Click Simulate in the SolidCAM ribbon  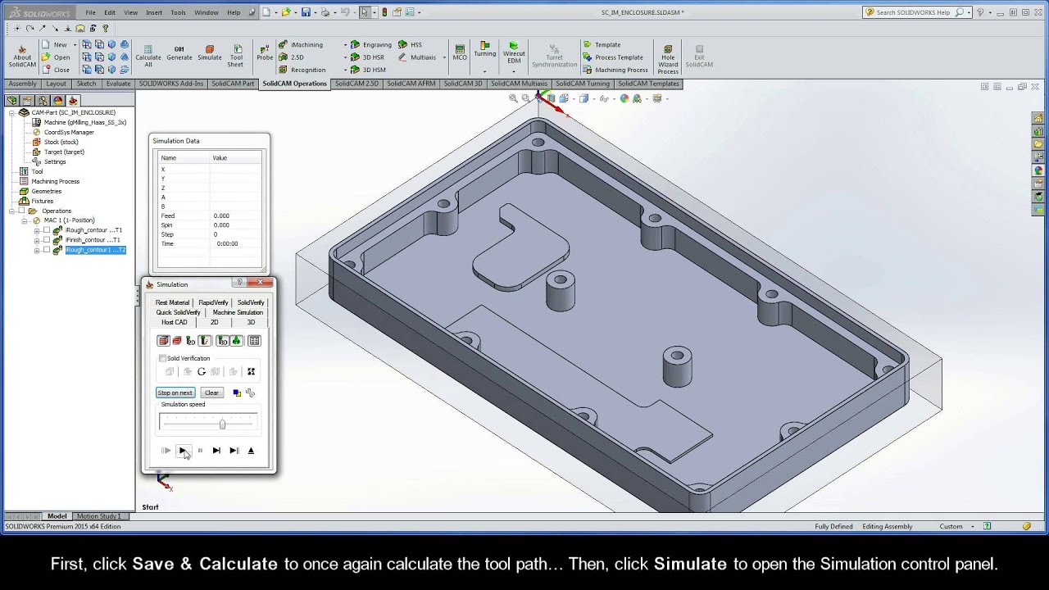210,53
